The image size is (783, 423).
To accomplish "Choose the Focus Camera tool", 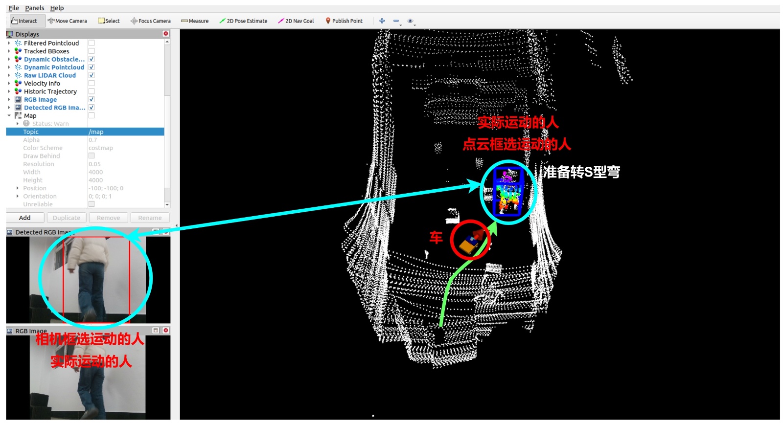I will pos(151,21).
